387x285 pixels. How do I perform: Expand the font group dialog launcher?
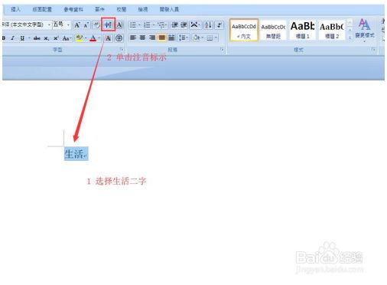(122, 49)
